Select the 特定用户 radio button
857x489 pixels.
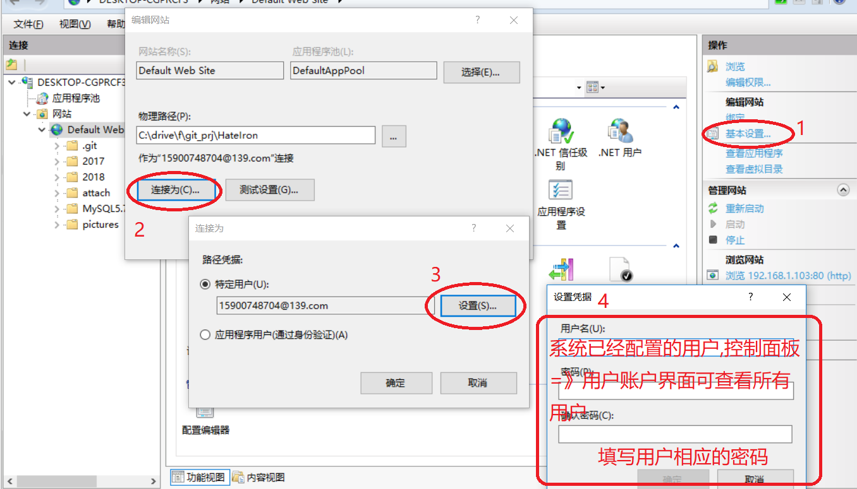[x=205, y=285]
